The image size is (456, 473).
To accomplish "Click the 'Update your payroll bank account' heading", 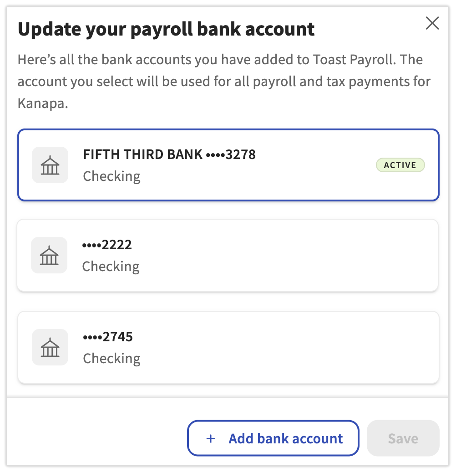I will pos(166,29).
